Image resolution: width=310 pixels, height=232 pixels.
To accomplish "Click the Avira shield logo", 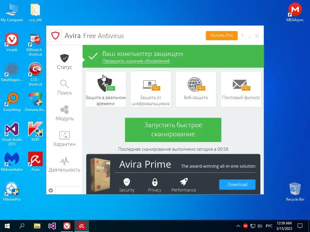I will pyautogui.click(x=55, y=36).
